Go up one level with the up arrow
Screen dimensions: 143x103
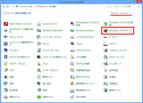tap(14, 7)
